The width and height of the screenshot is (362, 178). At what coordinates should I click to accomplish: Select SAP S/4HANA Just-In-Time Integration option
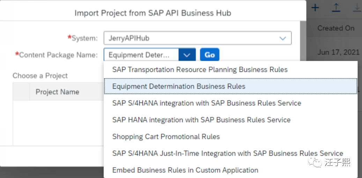[228, 153]
